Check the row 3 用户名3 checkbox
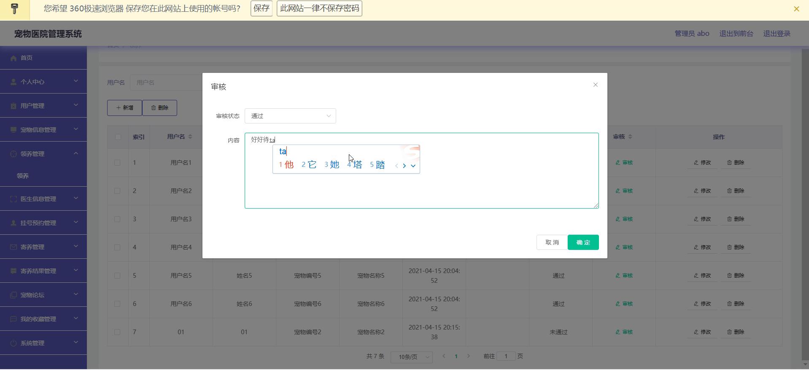The width and height of the screenshot is (809, 370). (117, 219)
